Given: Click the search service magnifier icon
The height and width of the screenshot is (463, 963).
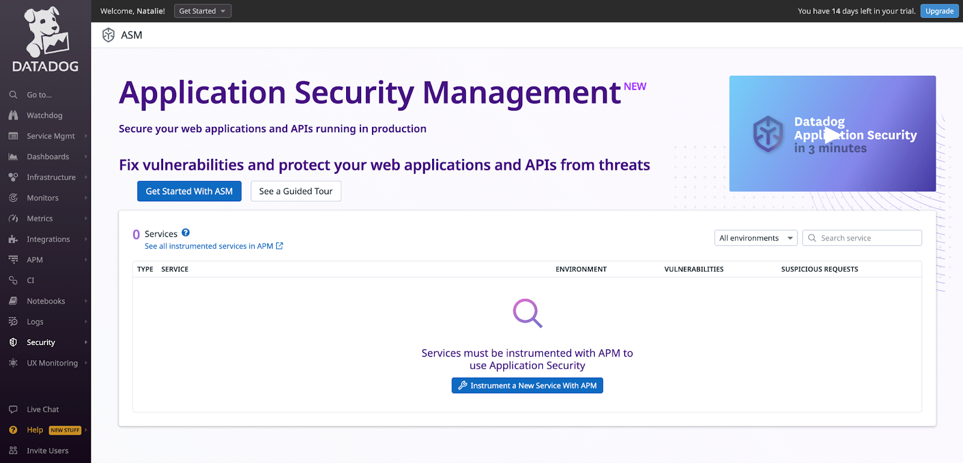Looking at the screenshot, I should tap(812, 238).
